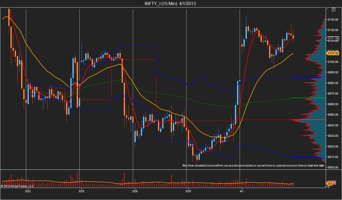Click the F button above the price axis
Image resolution: width=342 pixels, height=200 pixels.
[x=333, y=10]
